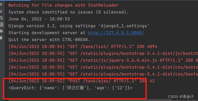The height and width of the screenshot is (101, 198).
Task: Click the Django version 3.2 settings line
Action: click(x=79, y=26)
